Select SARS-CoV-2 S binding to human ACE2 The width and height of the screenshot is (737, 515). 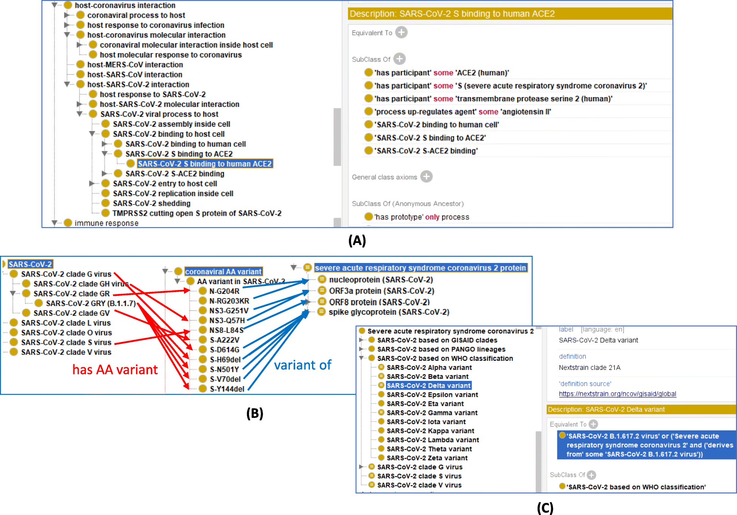[x=205, y=164]
